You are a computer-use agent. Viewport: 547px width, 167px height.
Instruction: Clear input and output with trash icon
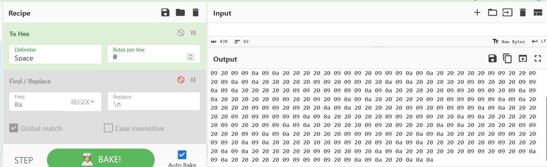pyautogui.click(x=522, y=13)
